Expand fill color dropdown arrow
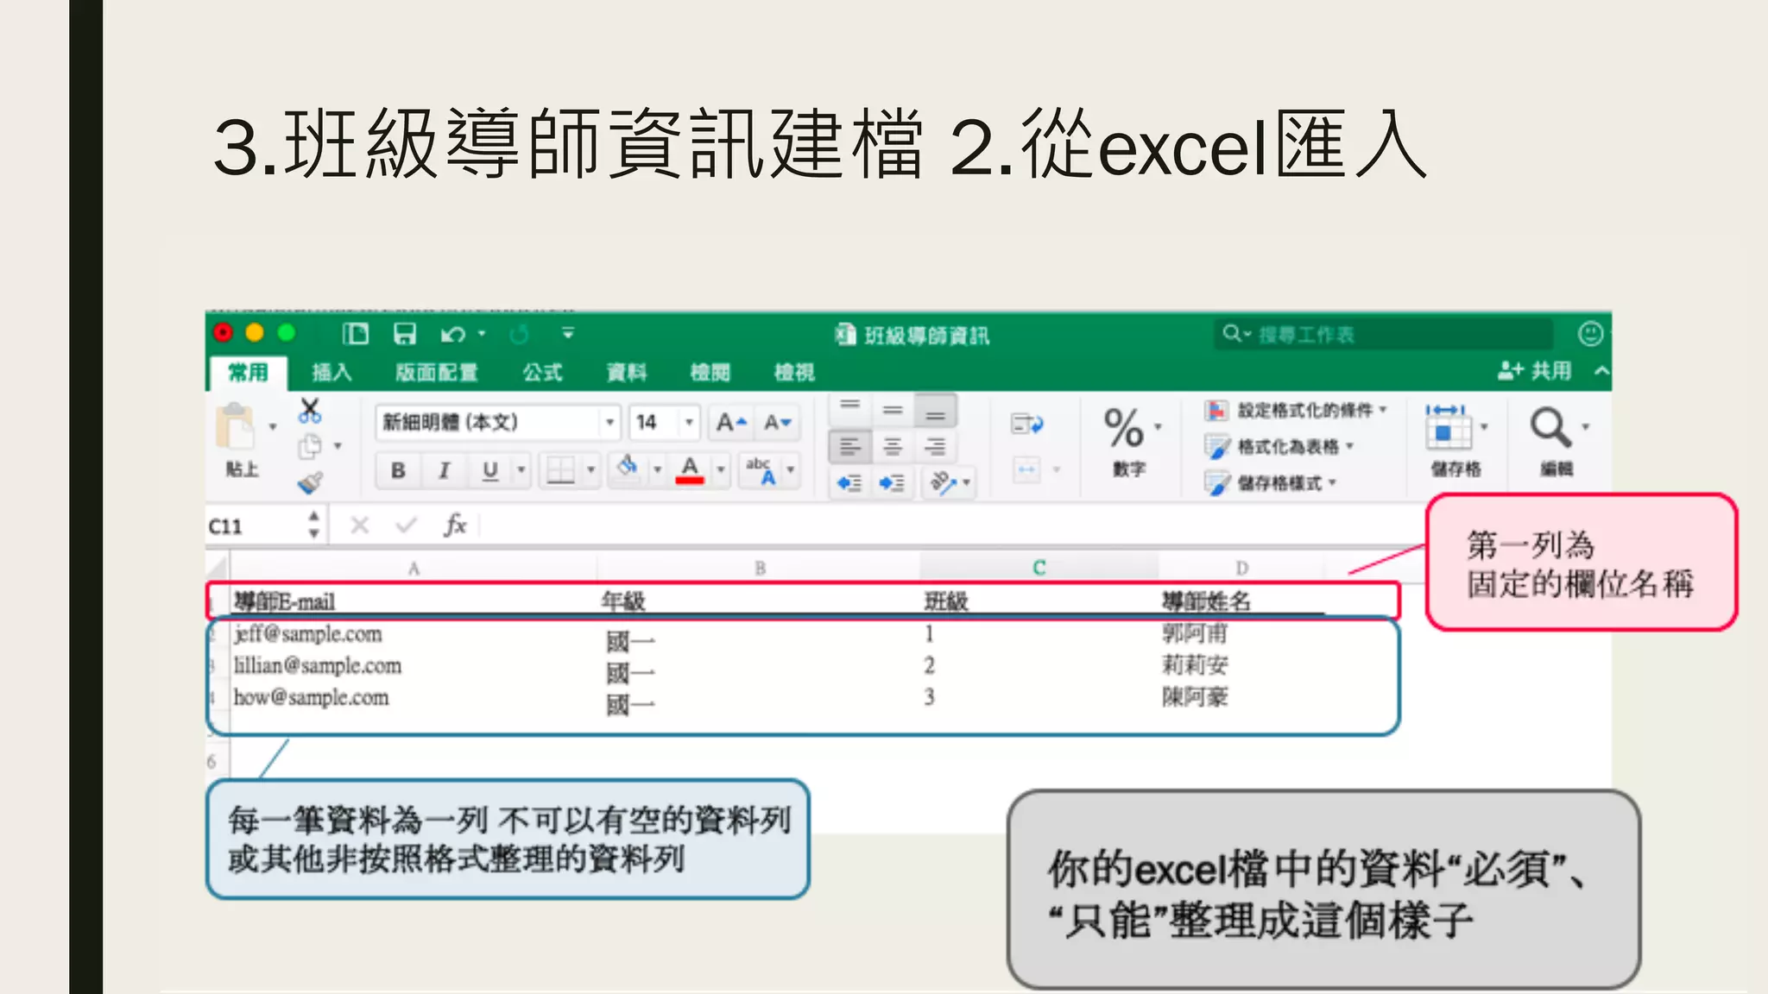1768x994 pixels. coord(657,470)
